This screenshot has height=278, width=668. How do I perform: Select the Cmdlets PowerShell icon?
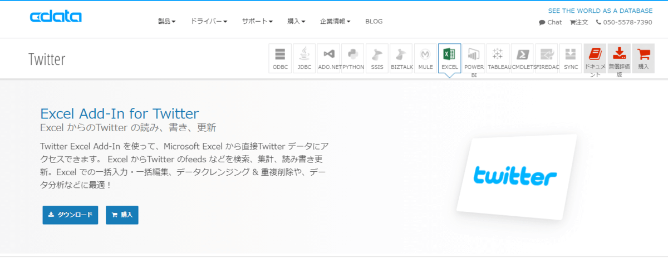522,58
